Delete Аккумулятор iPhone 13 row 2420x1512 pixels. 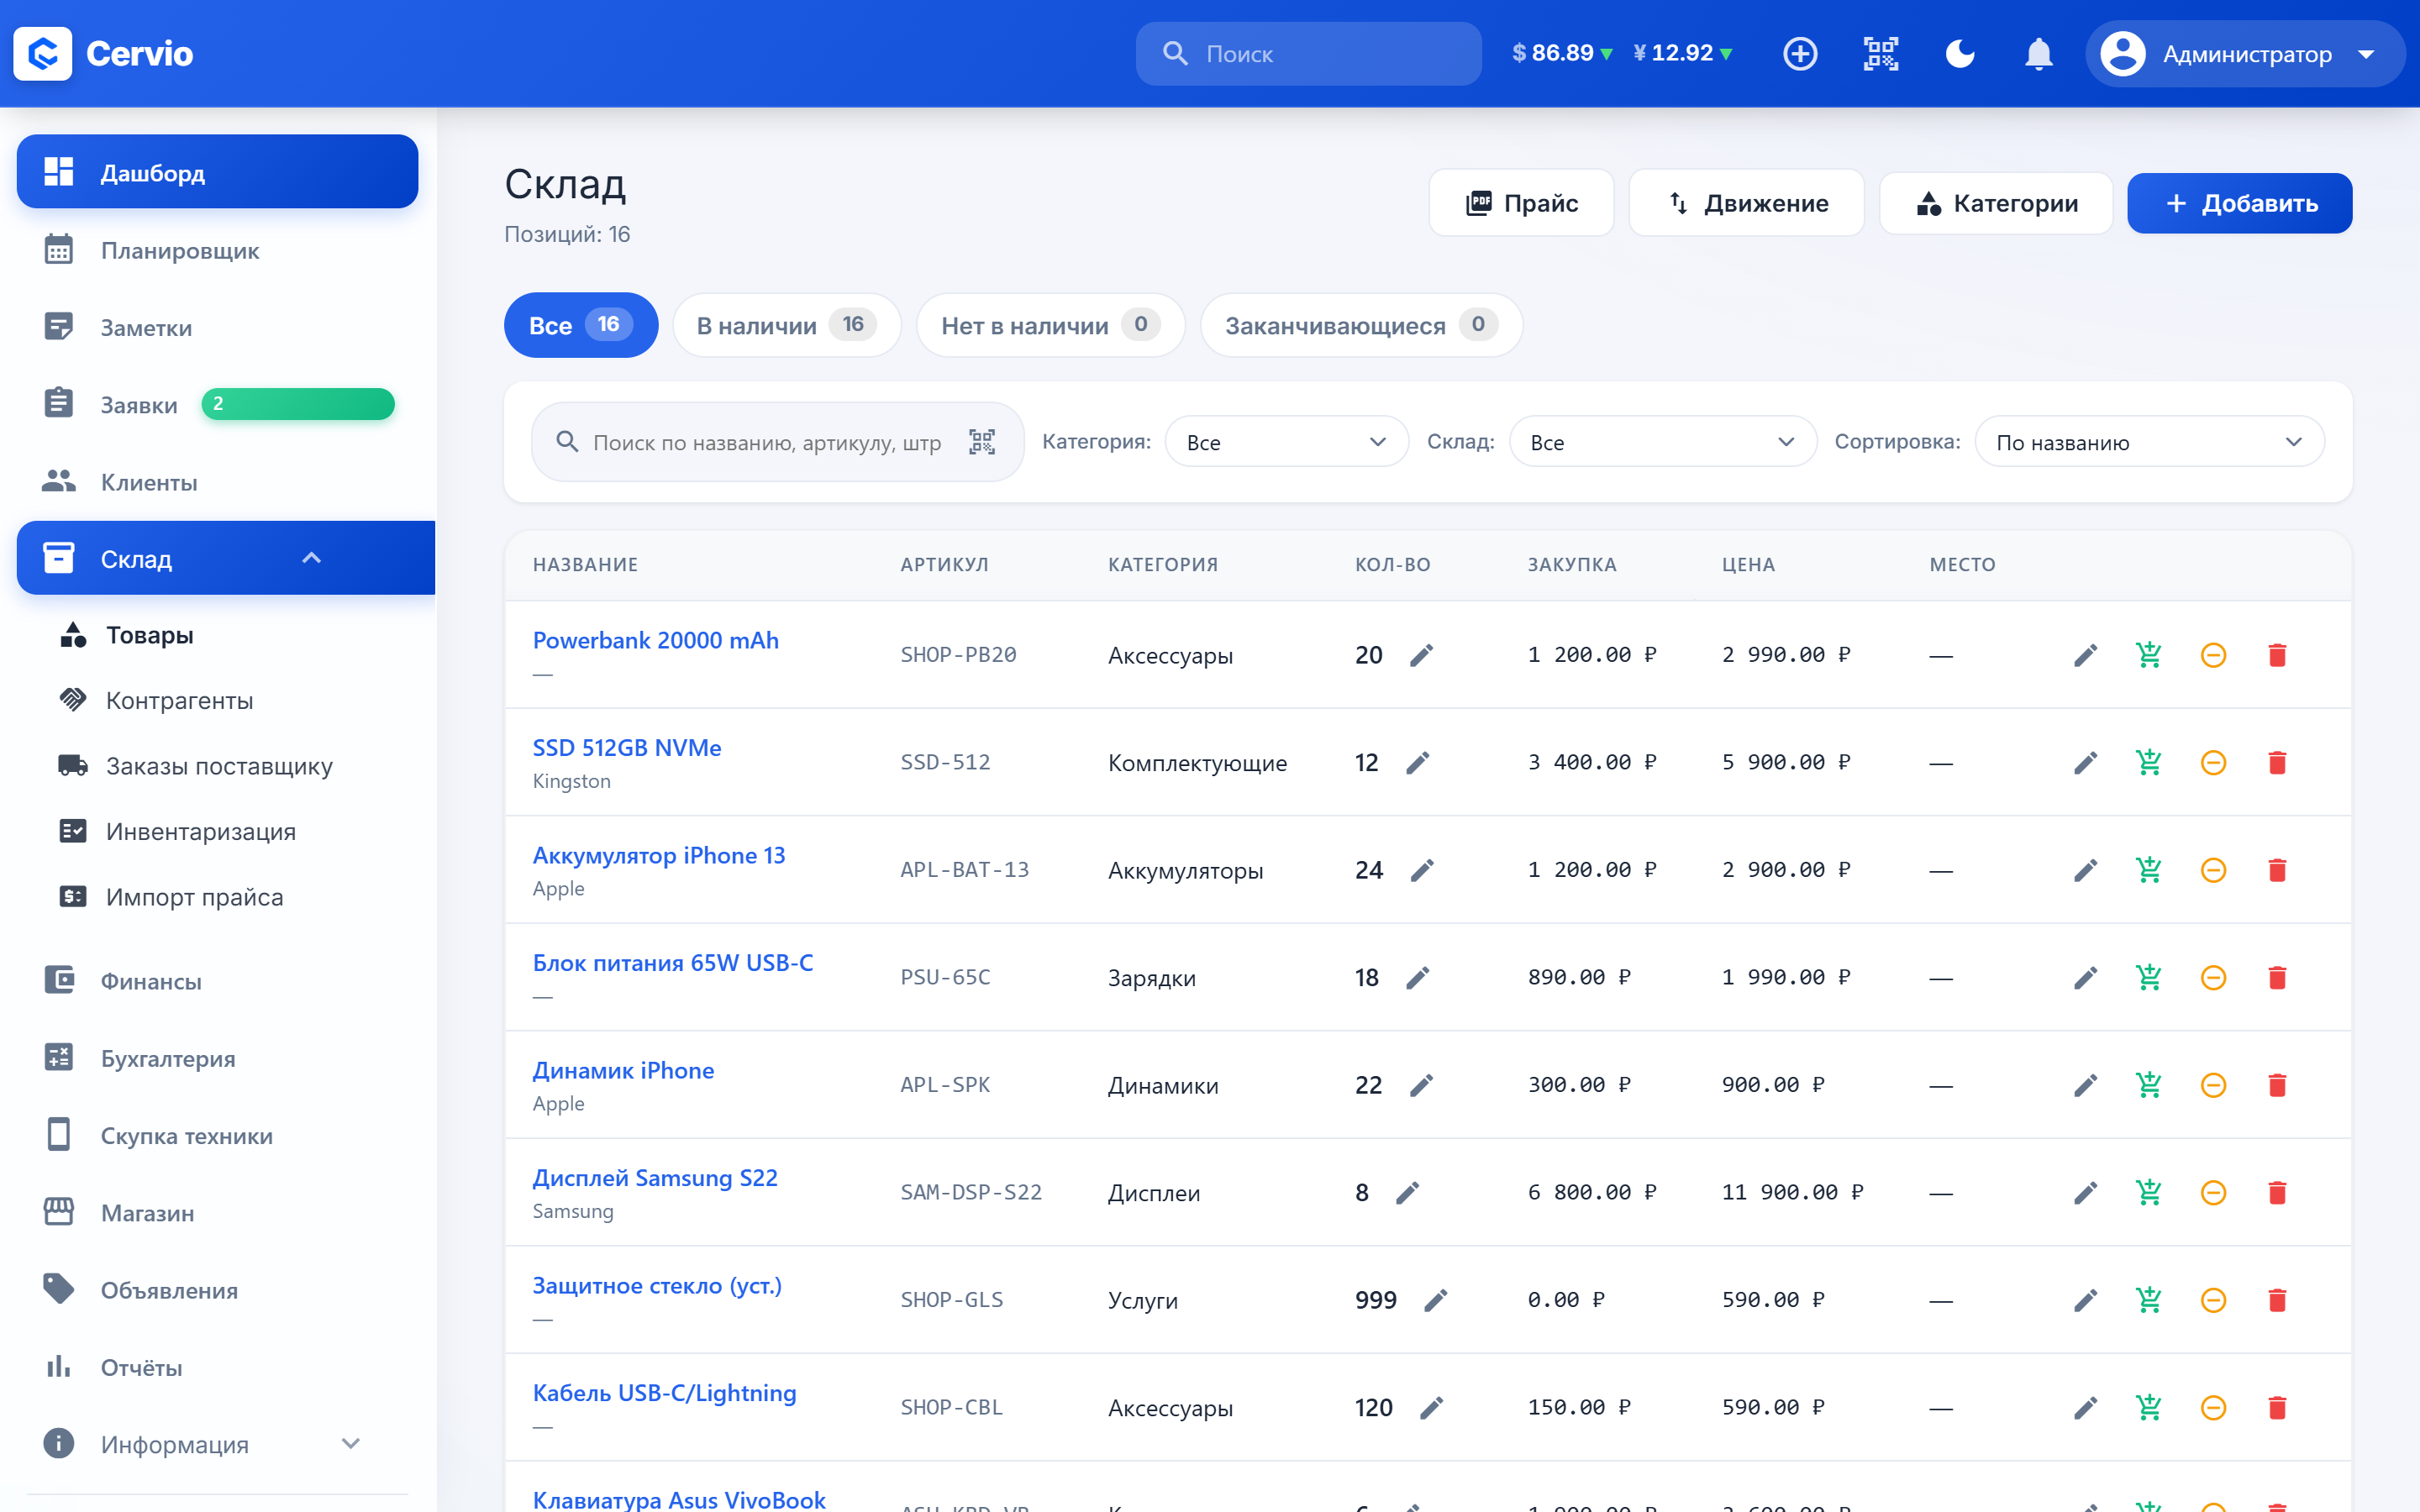click(2277, 870)
